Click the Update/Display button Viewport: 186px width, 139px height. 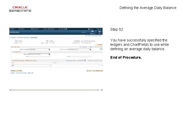click(x=97, y=71)
